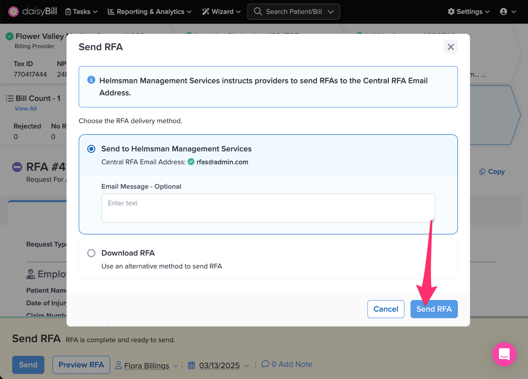Click the optional Email Message text box
Viewport: 528px width, 379px height.
pyautogui.click(x=268, y=208)
